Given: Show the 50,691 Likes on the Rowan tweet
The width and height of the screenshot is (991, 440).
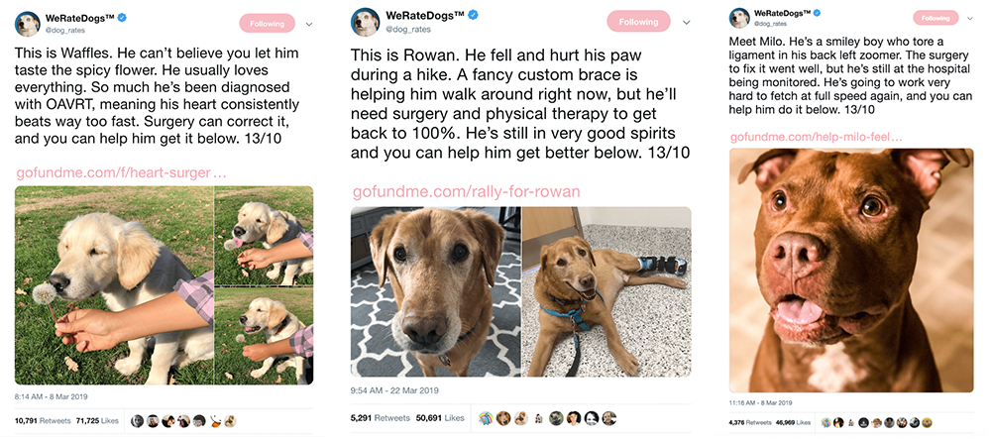Looking at the screenshot, I should click(x=436, y=418).
